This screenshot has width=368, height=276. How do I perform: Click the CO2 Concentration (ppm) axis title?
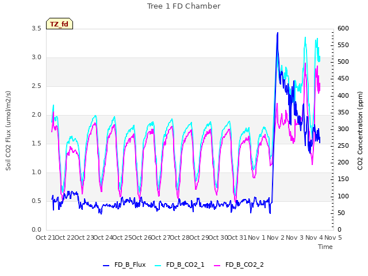[x=360, y=131]
